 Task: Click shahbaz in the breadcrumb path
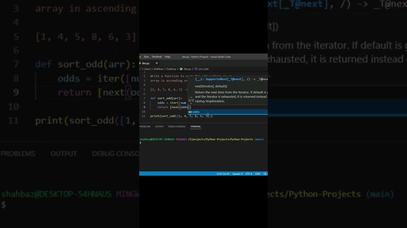point(158,69)
